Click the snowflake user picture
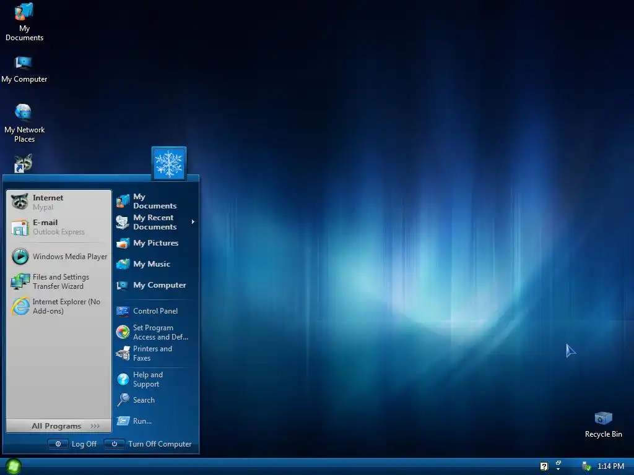The height and width of the screenshot is (475, 634). 169,163
